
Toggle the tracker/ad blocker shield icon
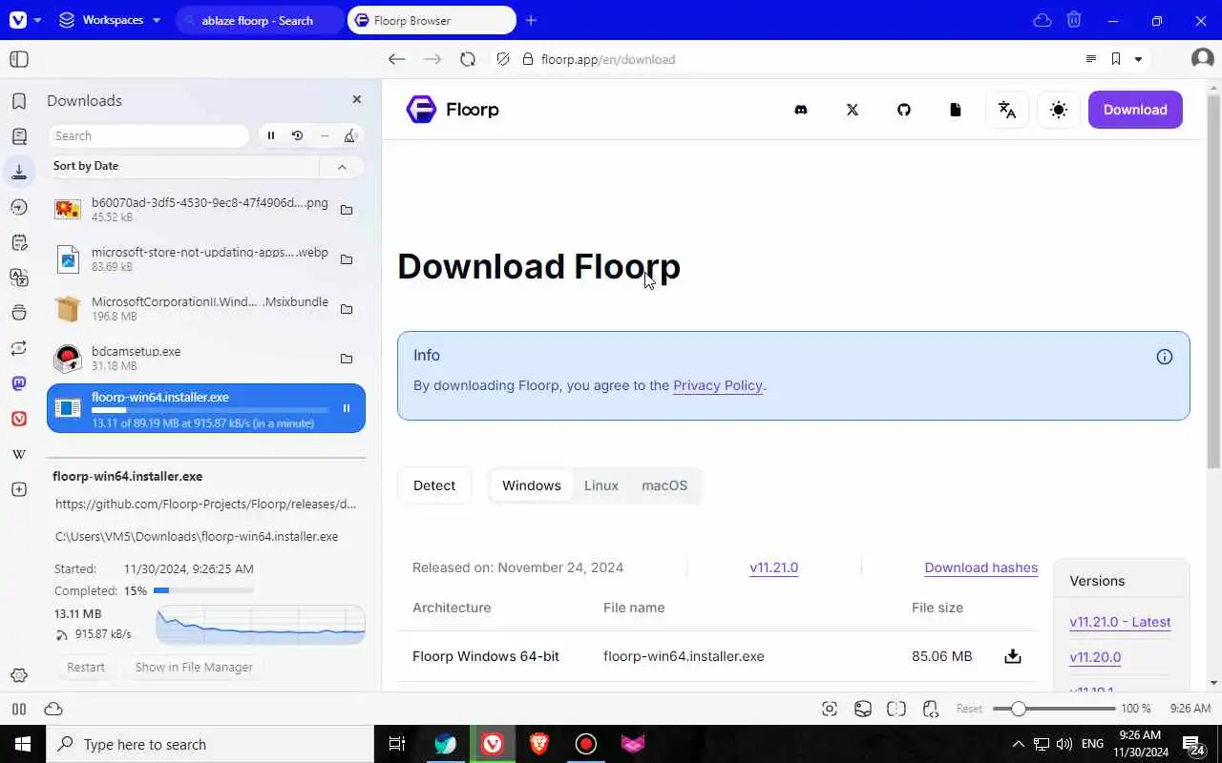503,59
